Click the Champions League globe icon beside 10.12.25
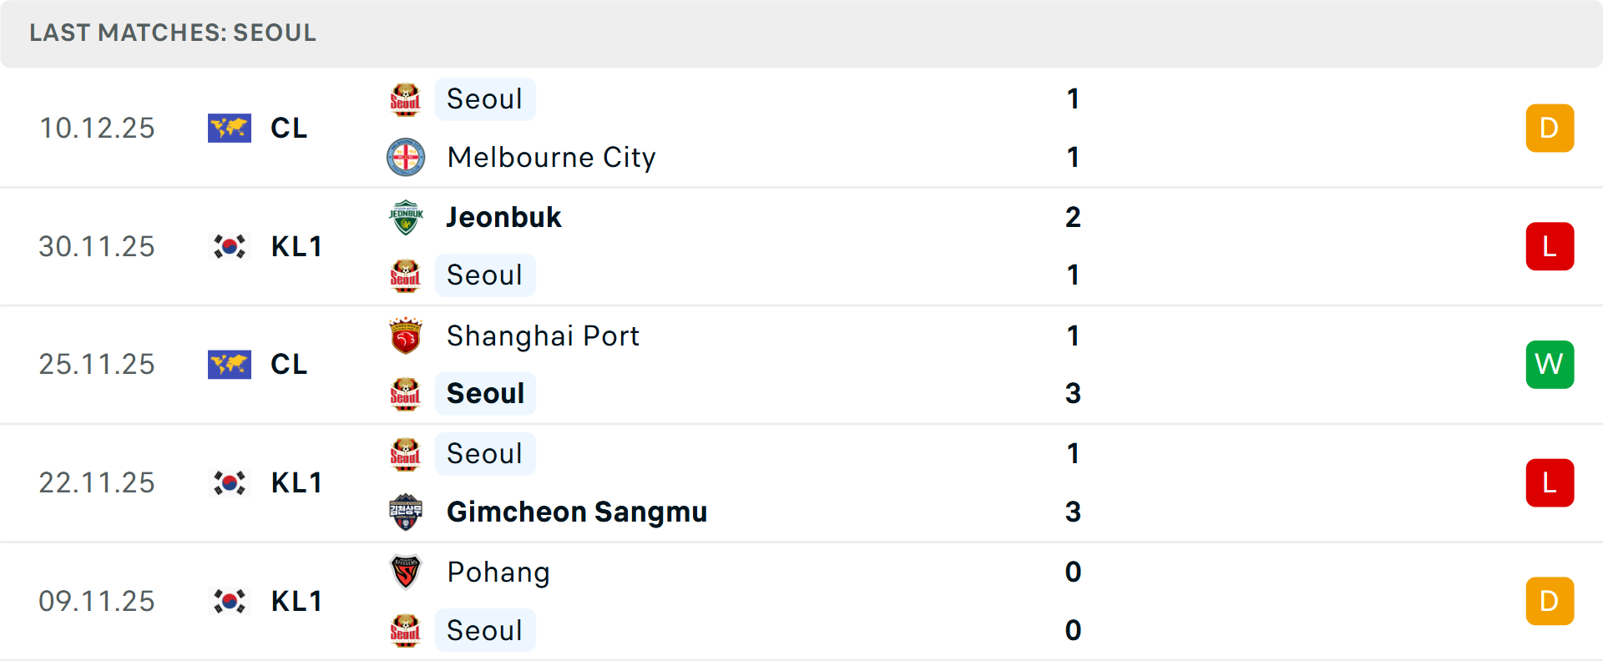The width and height of the screenshot is (1603, 661). point(230,128)
